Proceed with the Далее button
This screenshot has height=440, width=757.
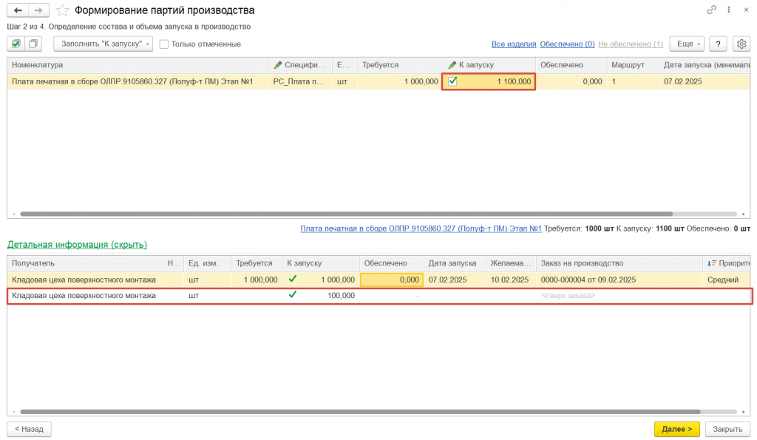coord(677,429)
